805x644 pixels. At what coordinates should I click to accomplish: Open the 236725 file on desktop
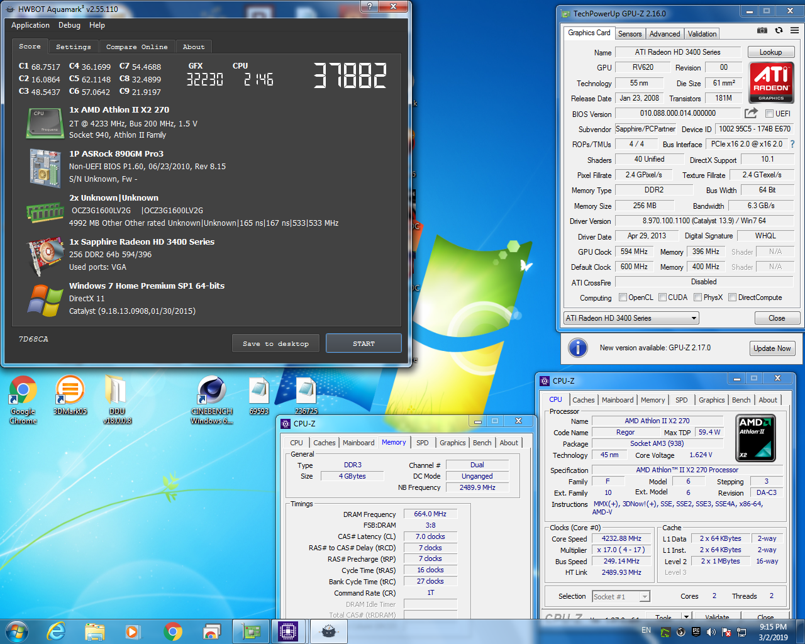tap(306, 396)
